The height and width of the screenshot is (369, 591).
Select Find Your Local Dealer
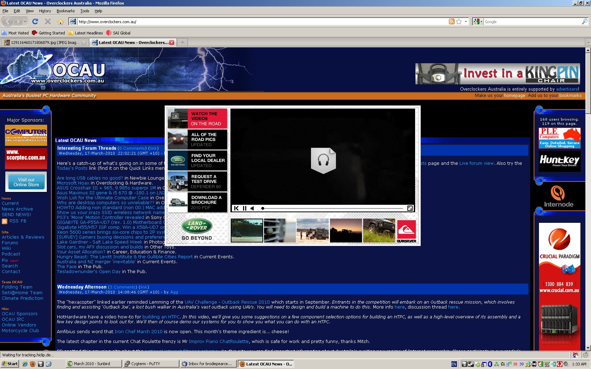pos(197,161)
